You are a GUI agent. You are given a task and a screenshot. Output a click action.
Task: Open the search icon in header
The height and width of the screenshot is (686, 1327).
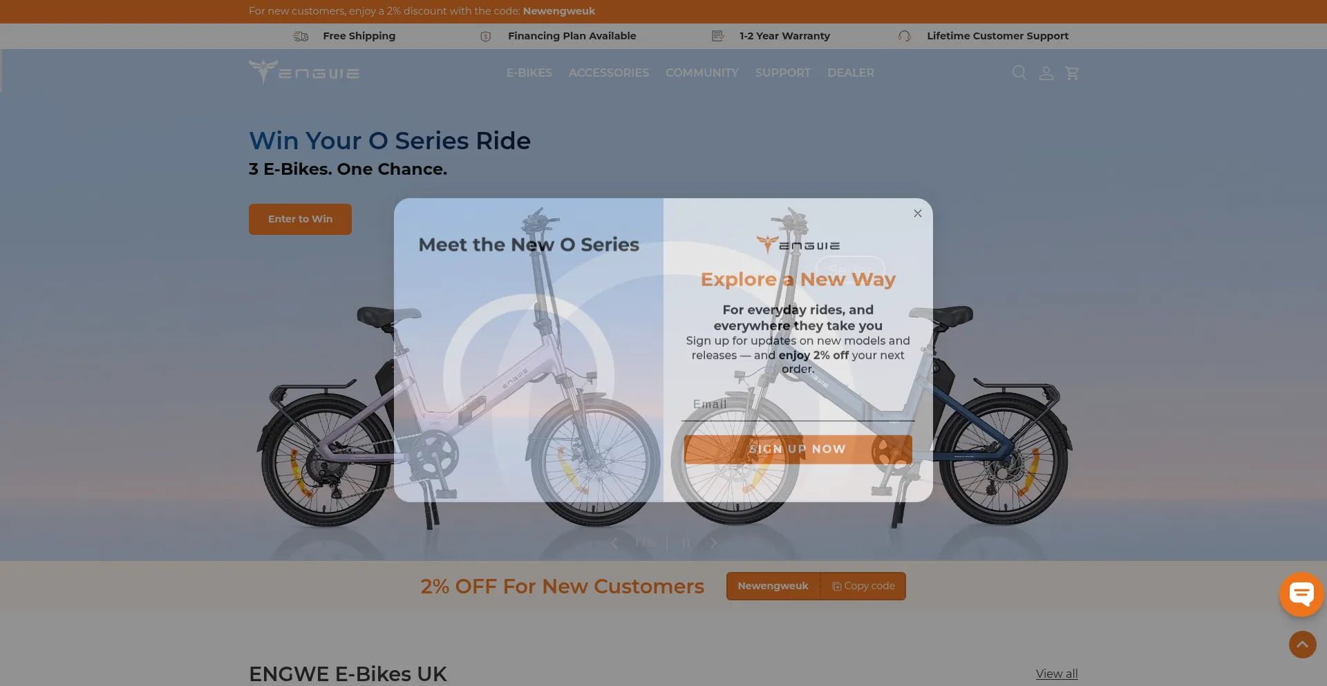pyautogui.click(x=1019, y=73)
